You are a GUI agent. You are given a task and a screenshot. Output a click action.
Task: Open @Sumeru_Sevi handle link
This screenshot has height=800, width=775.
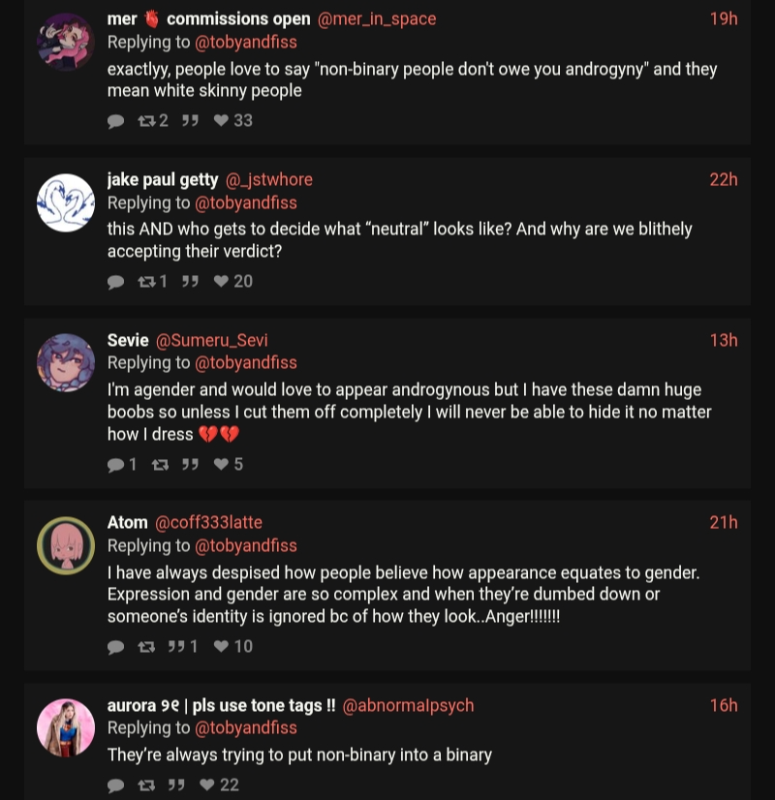(x=211, y=340)
